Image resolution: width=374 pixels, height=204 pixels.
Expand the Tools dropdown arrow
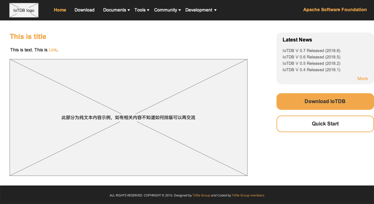[148, 10]
